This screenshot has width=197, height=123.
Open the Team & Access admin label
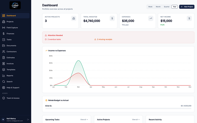pyautogui.click(x=13, y=98)
